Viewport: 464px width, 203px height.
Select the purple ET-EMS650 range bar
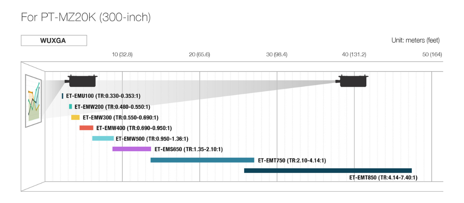(131, 149)
